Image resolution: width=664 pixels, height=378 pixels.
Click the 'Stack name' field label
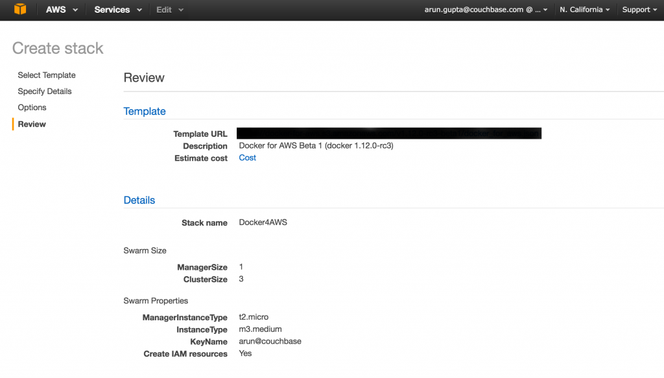point(204,222)
